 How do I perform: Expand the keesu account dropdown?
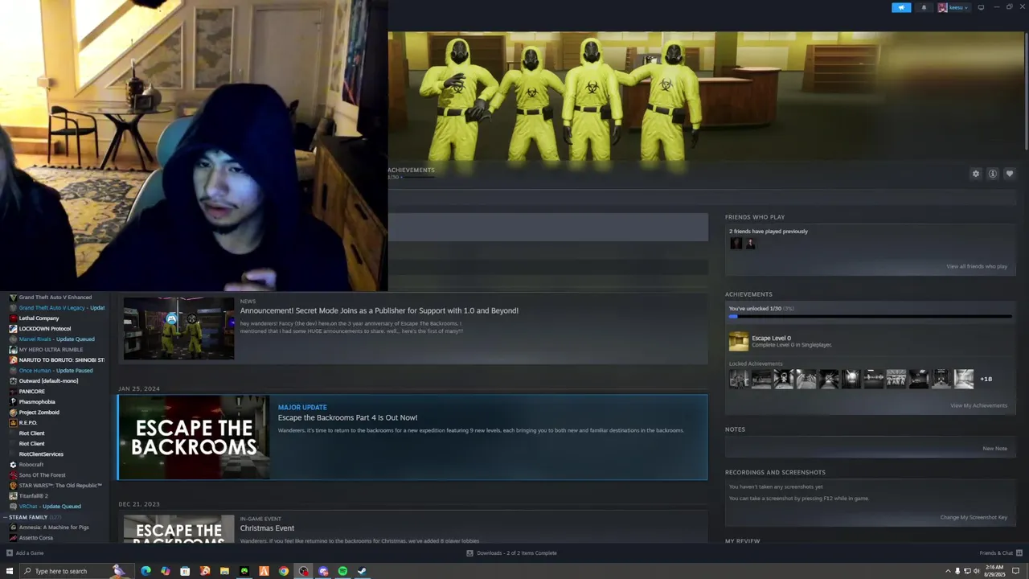pyautogui.click(x=953, y=7)
